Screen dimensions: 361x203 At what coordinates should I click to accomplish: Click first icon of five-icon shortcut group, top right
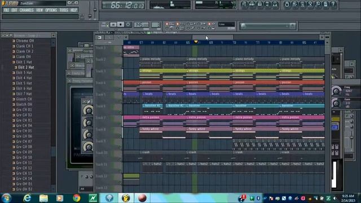click(244, 5)
